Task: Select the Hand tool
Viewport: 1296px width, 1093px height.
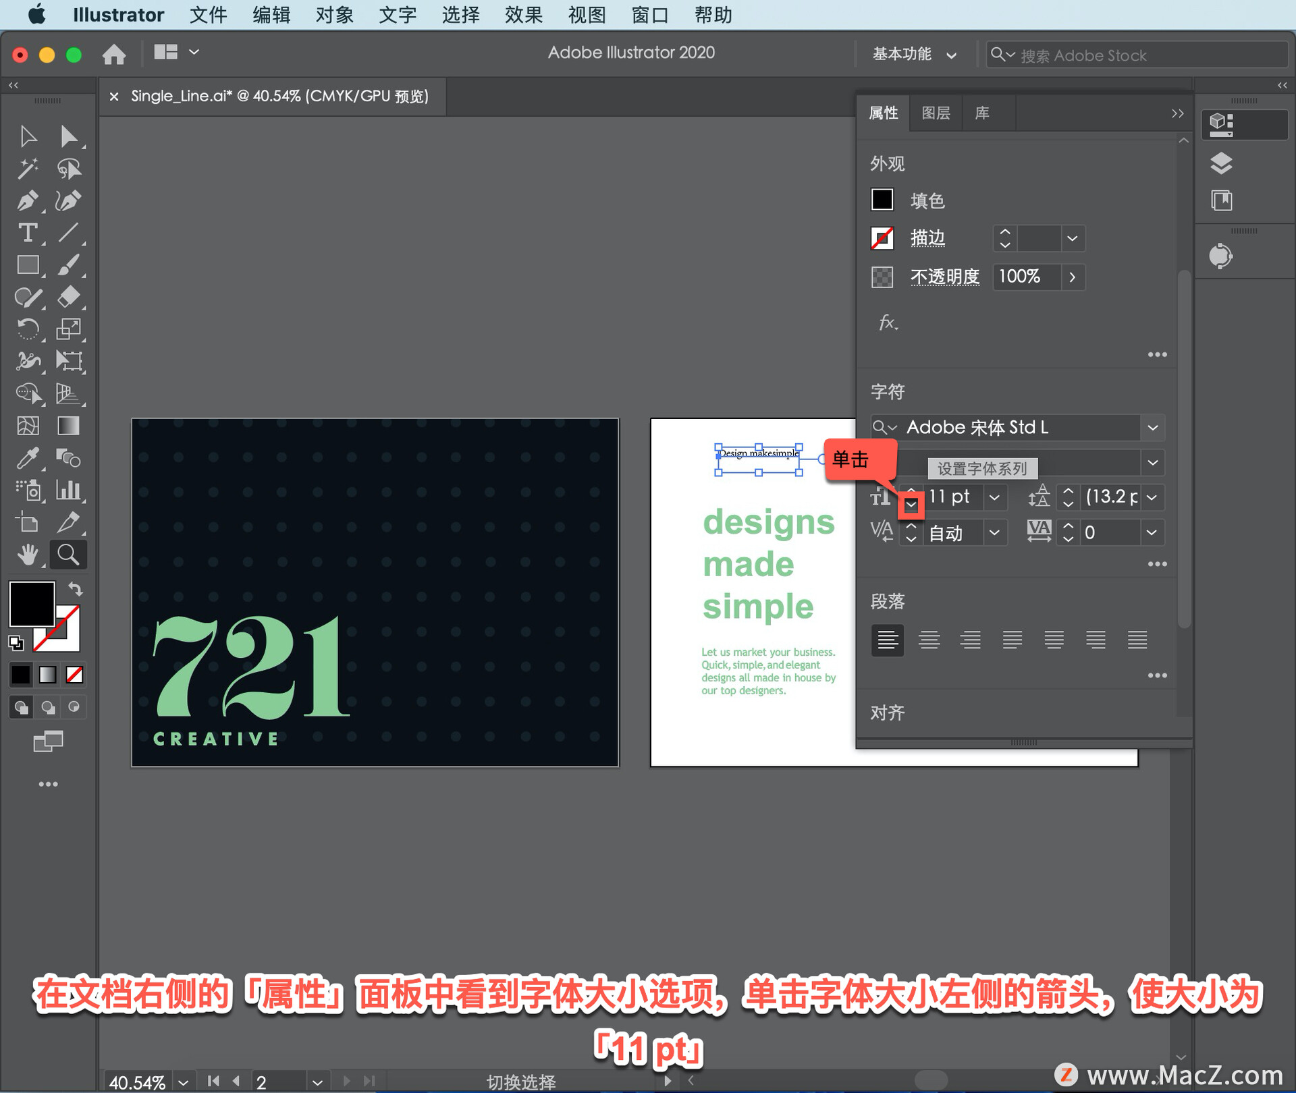Action: pyautogui.click(x=27, y=555)
